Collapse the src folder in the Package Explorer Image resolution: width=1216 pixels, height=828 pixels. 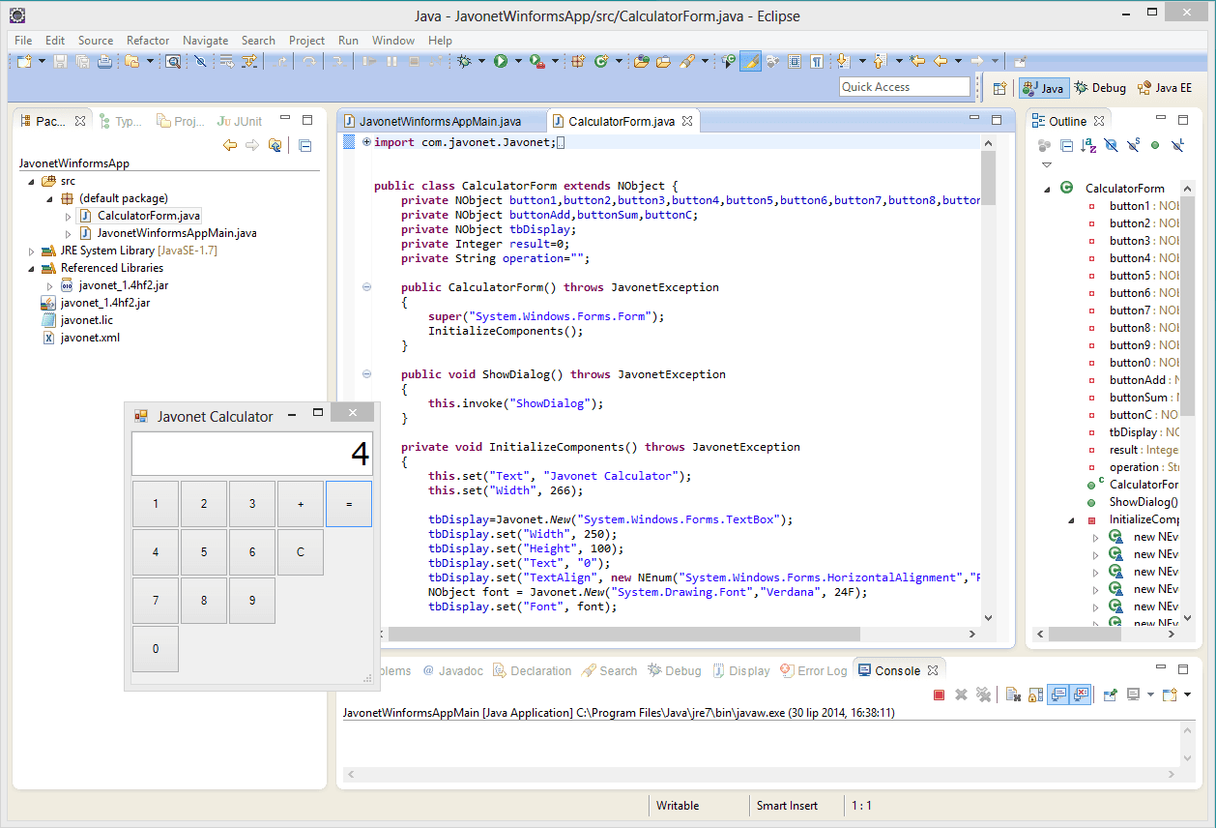32,181
